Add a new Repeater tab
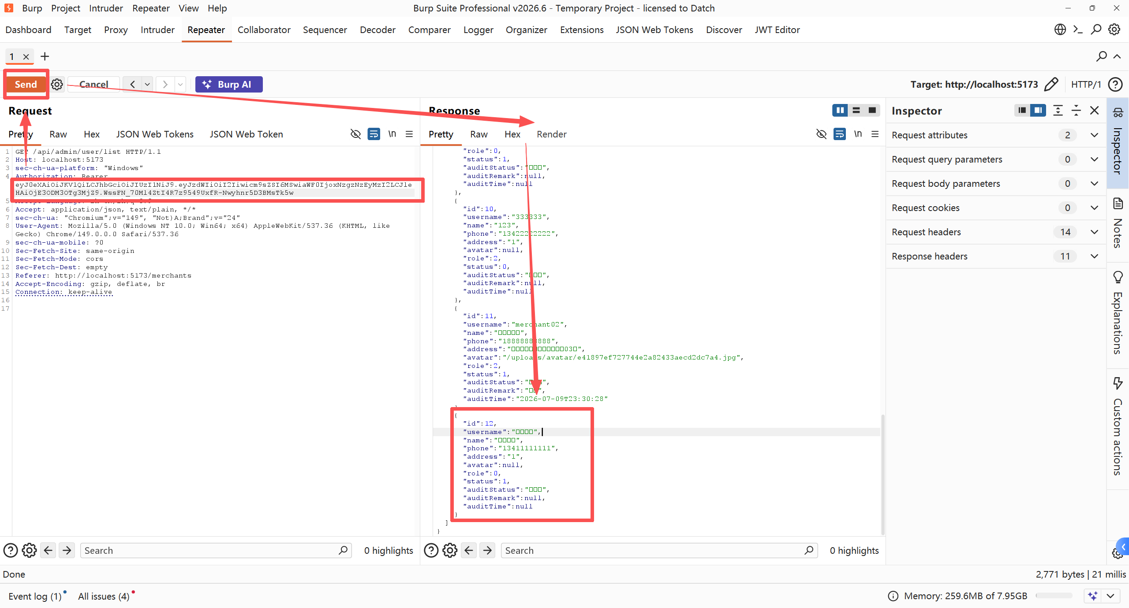Image resolution: width=1129 pixels, height=608 pixels. 45,56
